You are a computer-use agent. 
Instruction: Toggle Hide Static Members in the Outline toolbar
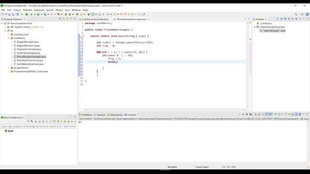[x=289, y=19]
